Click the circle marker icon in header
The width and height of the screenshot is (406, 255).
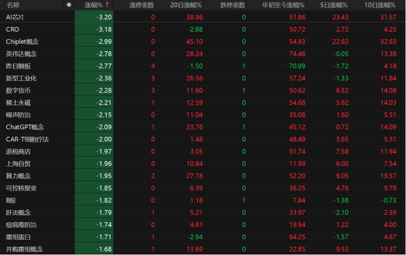point(69,5)
